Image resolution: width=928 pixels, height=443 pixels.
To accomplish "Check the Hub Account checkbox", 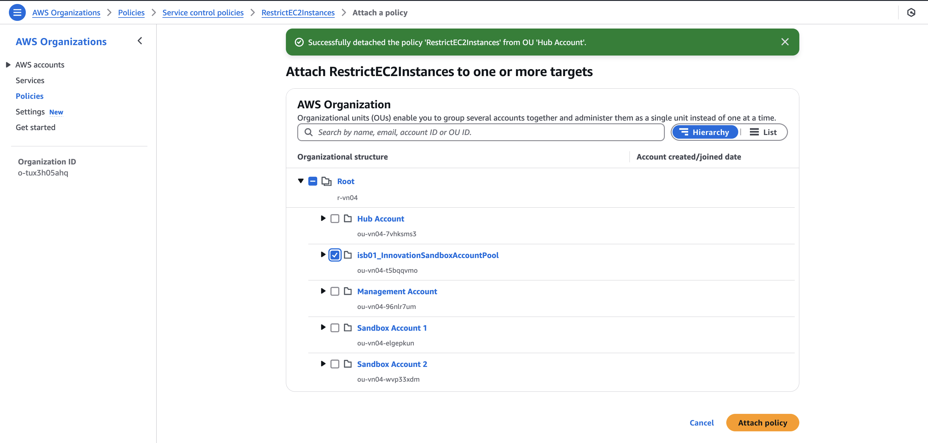I will pyautogui.click(x=335, y=219).
